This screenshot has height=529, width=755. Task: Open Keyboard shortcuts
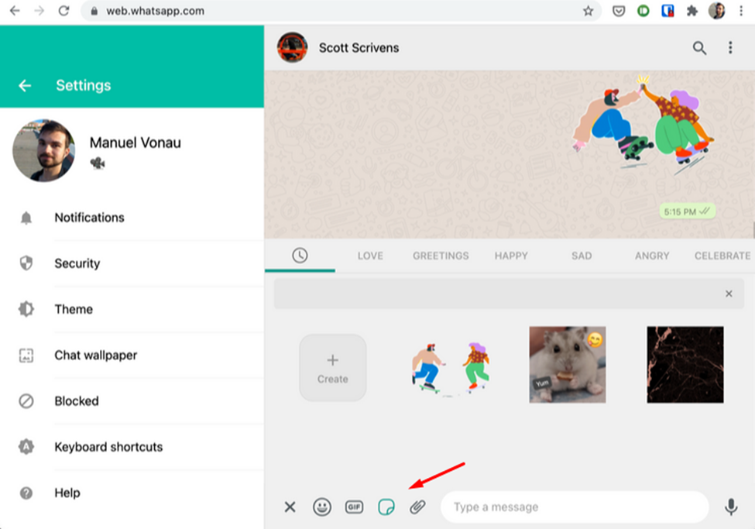tap(132, 447)
